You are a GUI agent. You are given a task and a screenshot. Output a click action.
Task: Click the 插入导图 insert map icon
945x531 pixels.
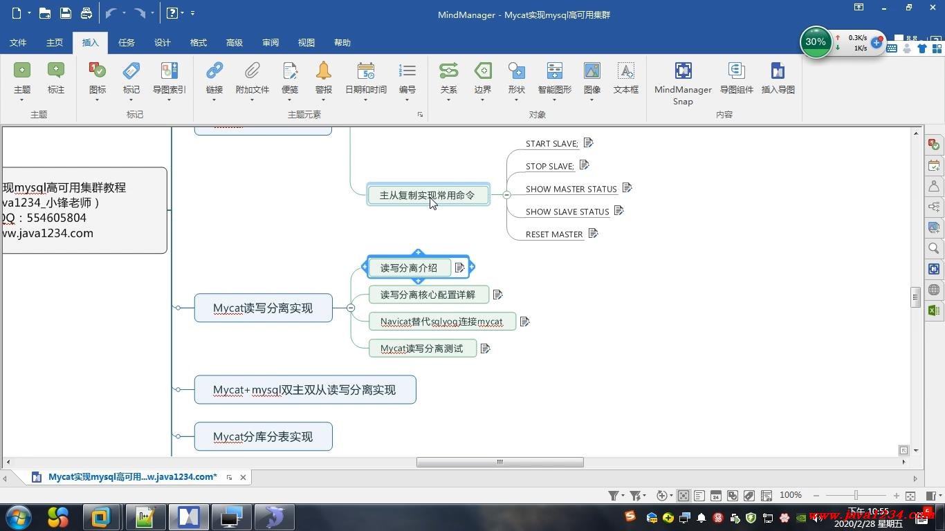point(778,71)
